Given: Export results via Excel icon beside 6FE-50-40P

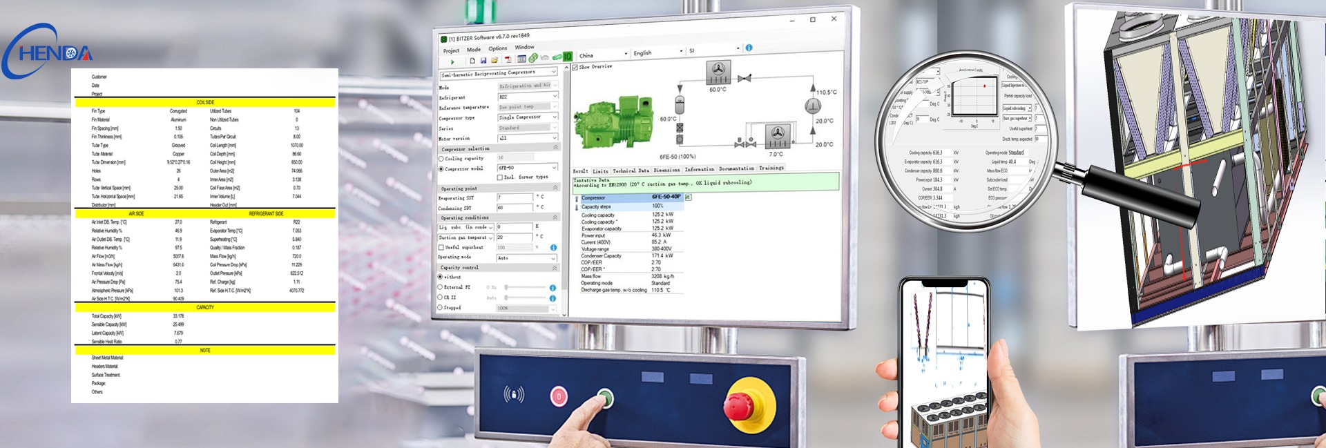Looking at the screenshot, I should (688, 197).
